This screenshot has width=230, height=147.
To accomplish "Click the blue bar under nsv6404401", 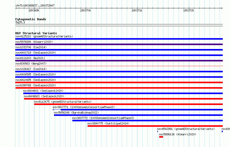I will pos(123,93).
